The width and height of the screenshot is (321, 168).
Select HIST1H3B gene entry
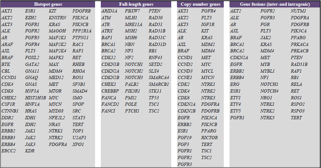35,98
